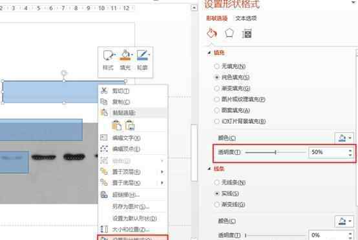Open the fill color dropdown
This screenshot has height=240, width=358.
[344, 138]
